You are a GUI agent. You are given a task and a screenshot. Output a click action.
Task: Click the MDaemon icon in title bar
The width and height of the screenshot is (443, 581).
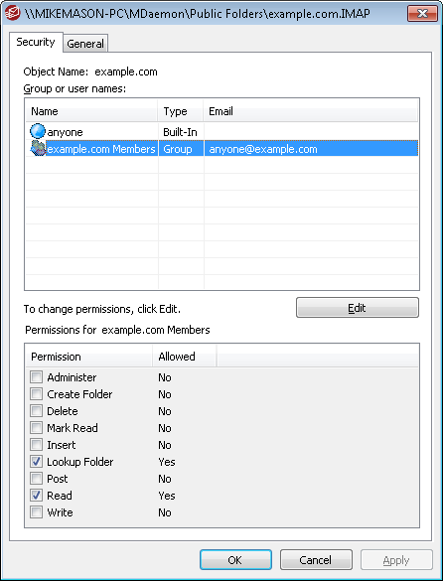[12, 14]
